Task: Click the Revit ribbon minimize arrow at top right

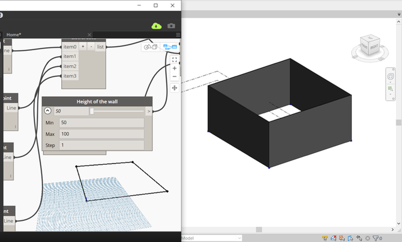Action: 399,15
